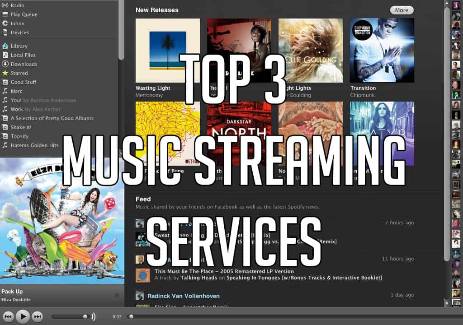463x325 pixels.
Task: Open the yellow red-lines album cover
Action: (168, 134)
